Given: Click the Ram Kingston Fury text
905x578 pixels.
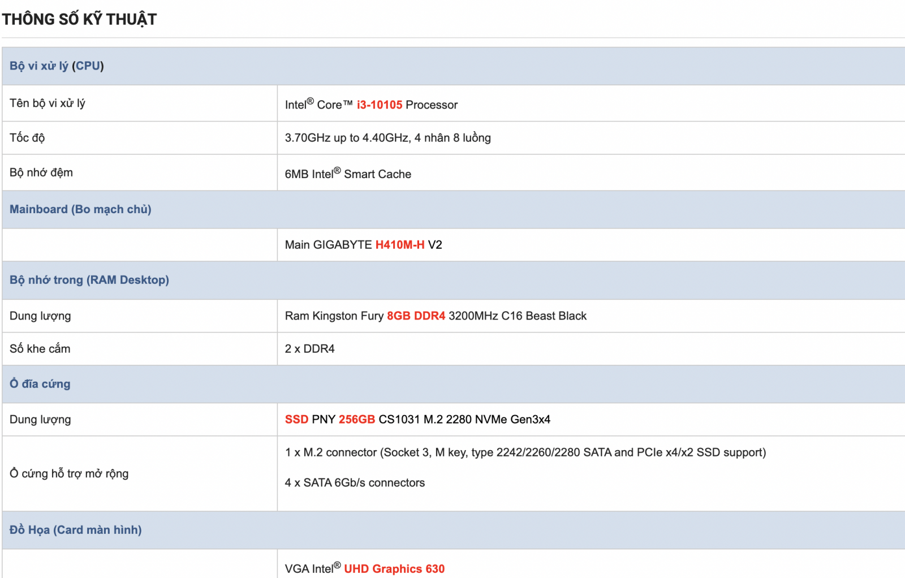Looking at the screenshot, I should 334,316.
